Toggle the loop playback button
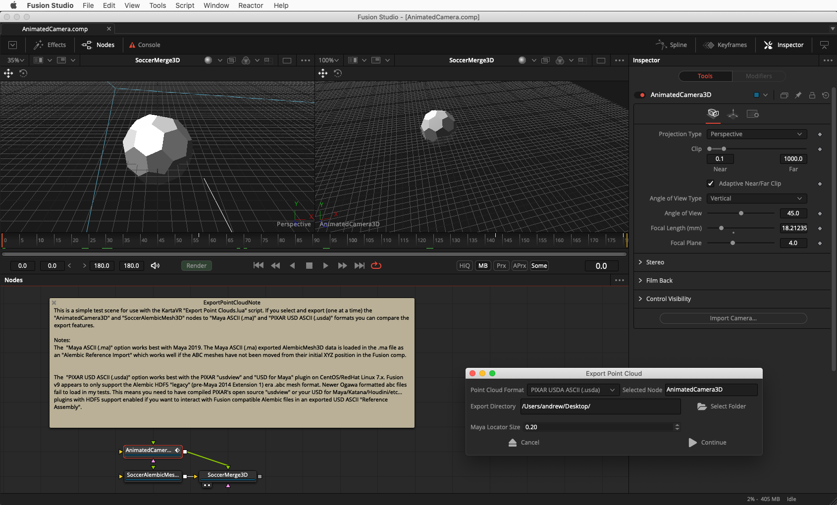This screenshot has height=505, width=837. pos(376,266)
